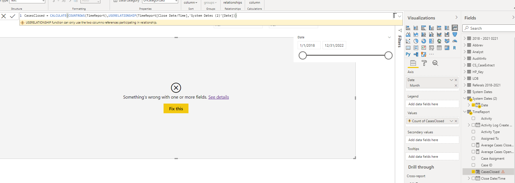Image resolution: width=515 pixels, height=183 pixels.
Task: Select the slicer visualization
Action: tap(431, 48)
